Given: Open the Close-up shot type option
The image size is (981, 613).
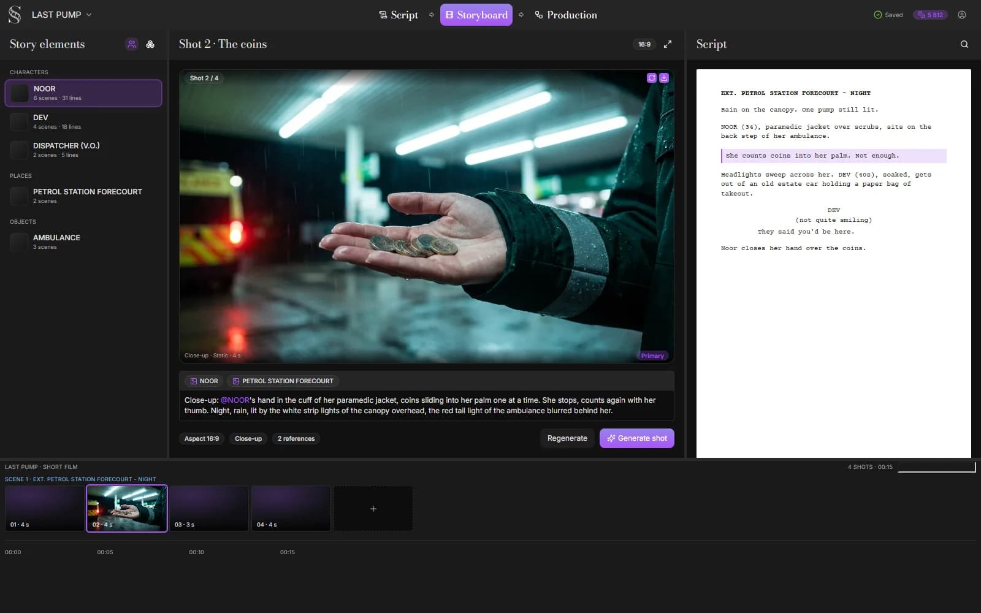Looking at the screenshot, I should [248, 438].
